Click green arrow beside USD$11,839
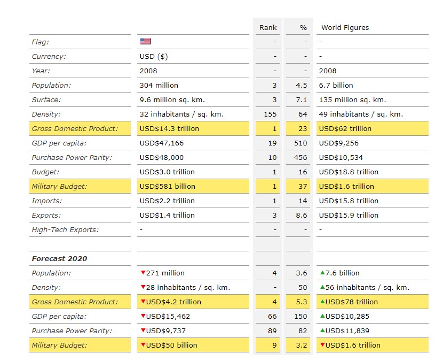443x361 pixels. point(322,331)
